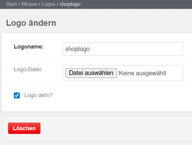Click the 'Keine ausgewählt' file status text
Viewport: 192px width, 145px height.
pyautogui.click(x=142, y=73)
